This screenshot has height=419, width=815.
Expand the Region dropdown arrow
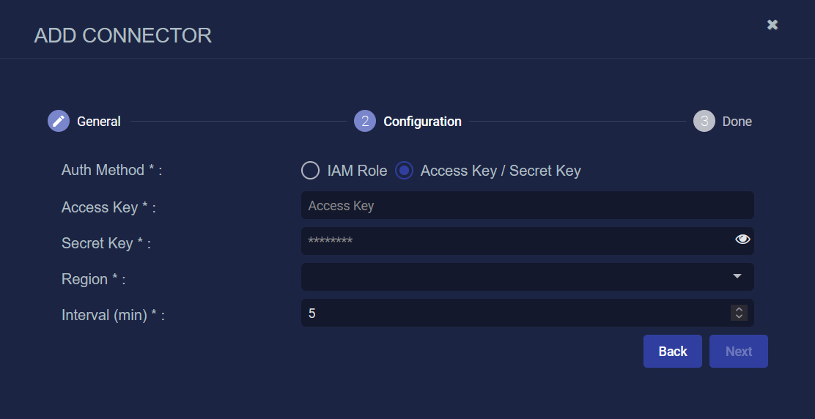(737, 276)
